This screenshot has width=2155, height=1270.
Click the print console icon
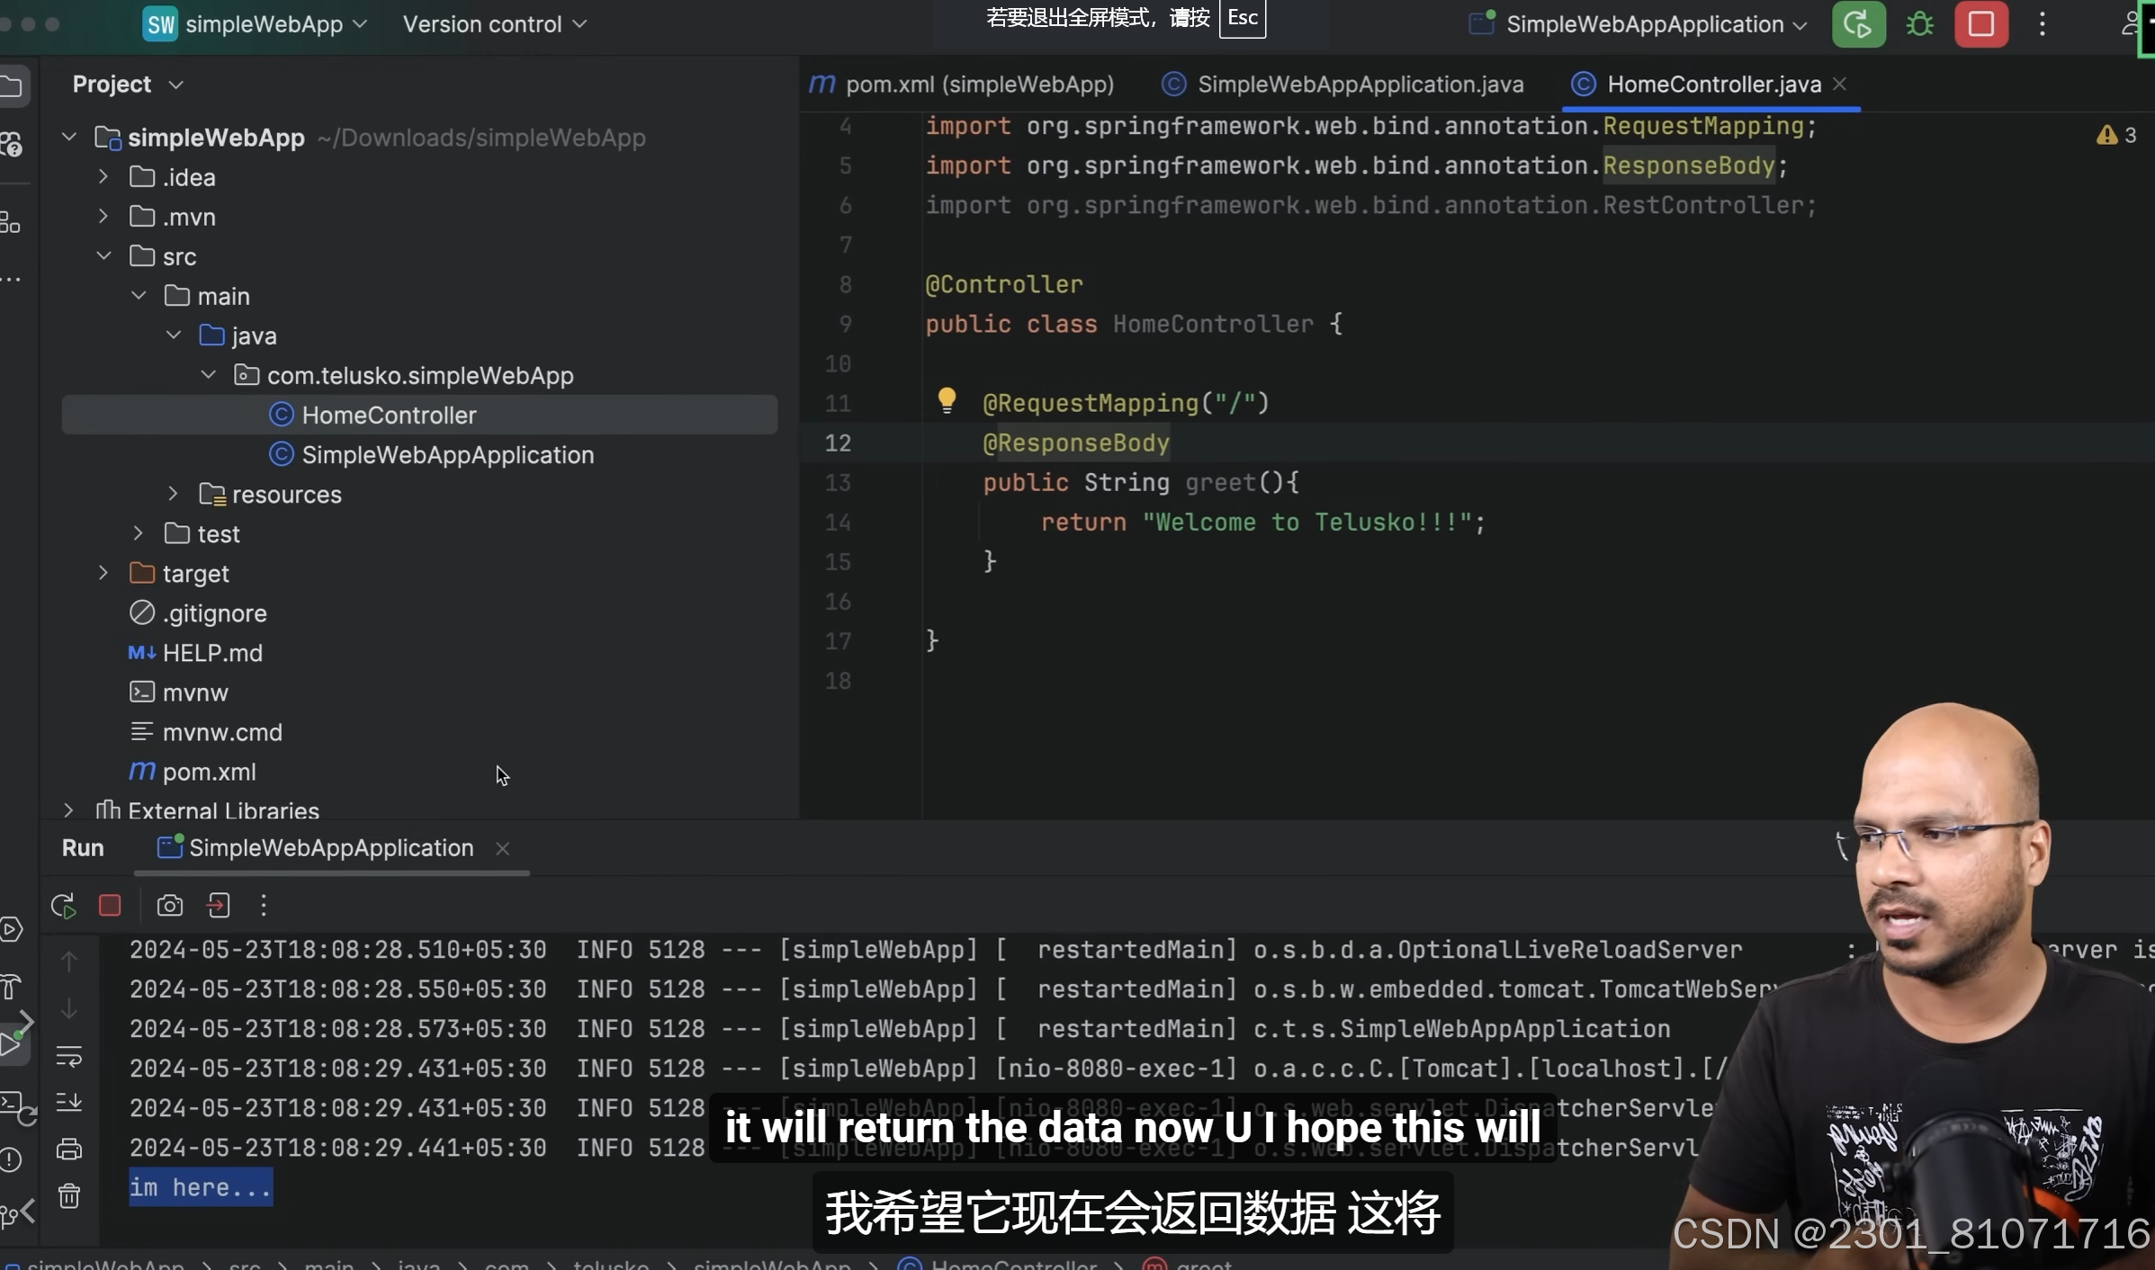pyautogui.click(x=69, y=1149)
